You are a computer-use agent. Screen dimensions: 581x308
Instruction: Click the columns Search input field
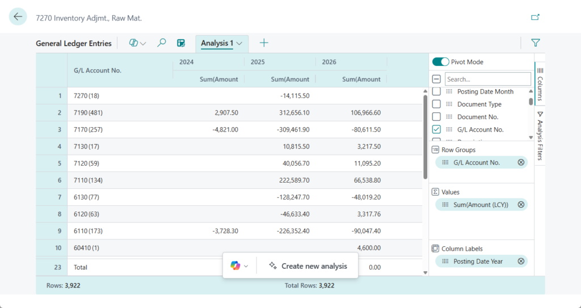487,79
